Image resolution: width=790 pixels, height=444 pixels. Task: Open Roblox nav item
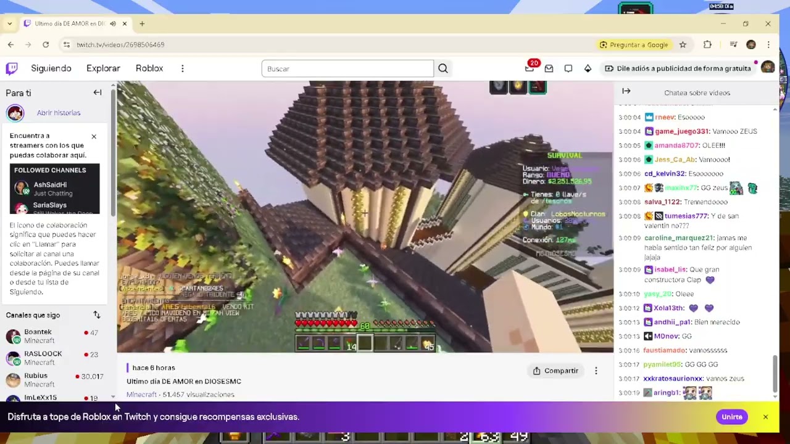149,68
